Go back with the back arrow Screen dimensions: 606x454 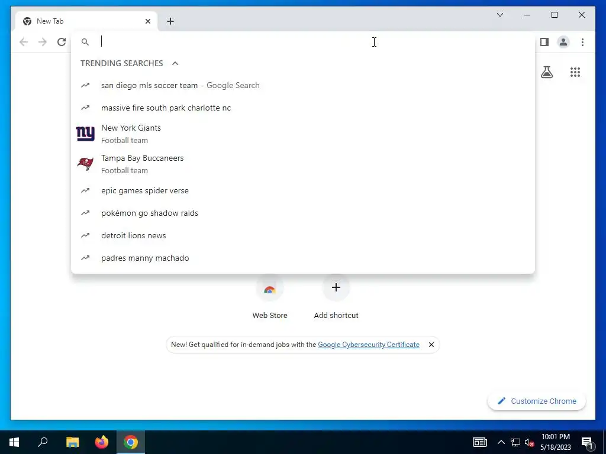[24, 42]
